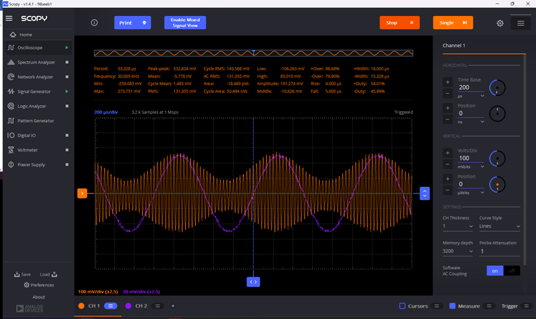Turn Software AC Coupling off
Screen dimensions: 536x319
pyautogui.click(x=512, y=271)
